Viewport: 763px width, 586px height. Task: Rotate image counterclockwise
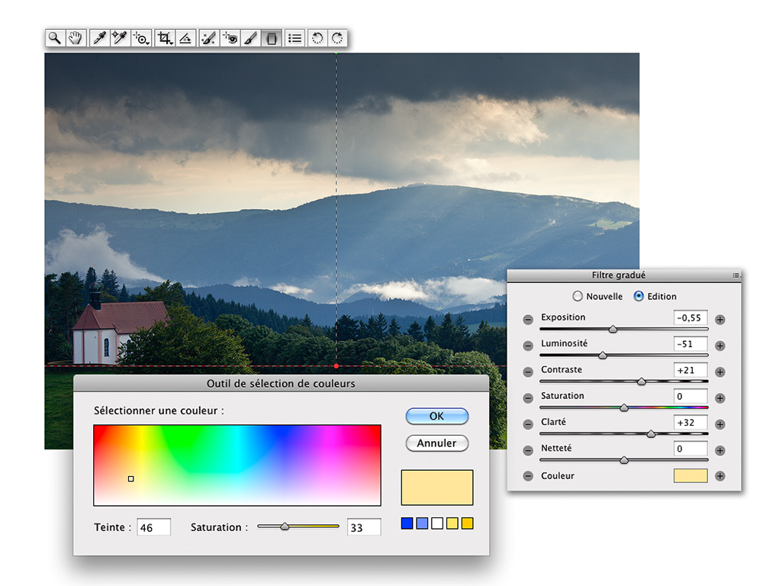coord(317,38)
